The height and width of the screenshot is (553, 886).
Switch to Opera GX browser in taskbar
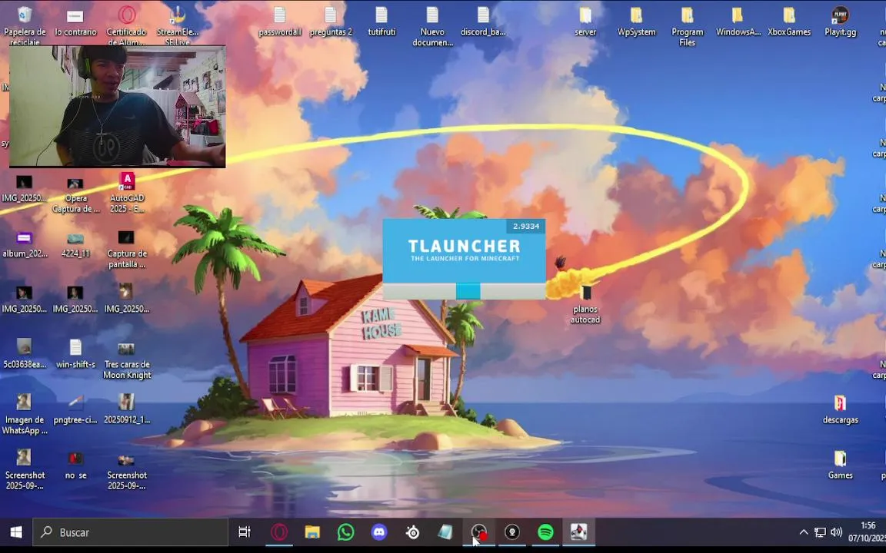[x=279, y=532]
